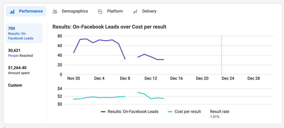Click the Dec 12 date label on axis

tap(150, 79)
